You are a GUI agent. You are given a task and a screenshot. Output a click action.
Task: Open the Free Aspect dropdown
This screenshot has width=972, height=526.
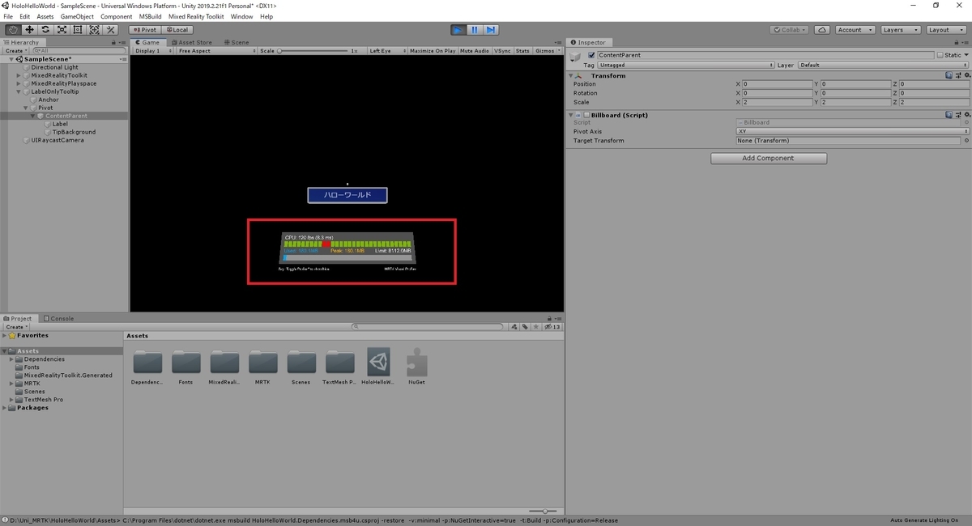216,51
